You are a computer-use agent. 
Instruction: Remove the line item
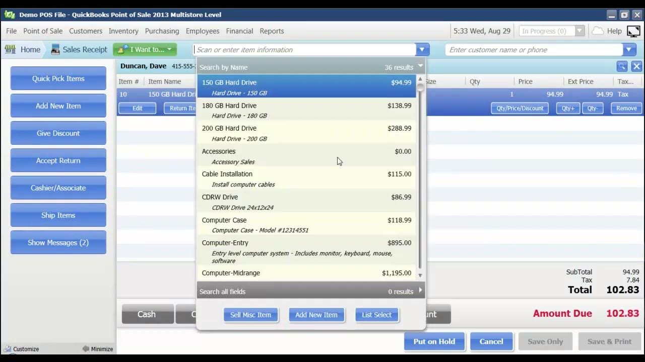pyautogui.click(x=626, y=108)
